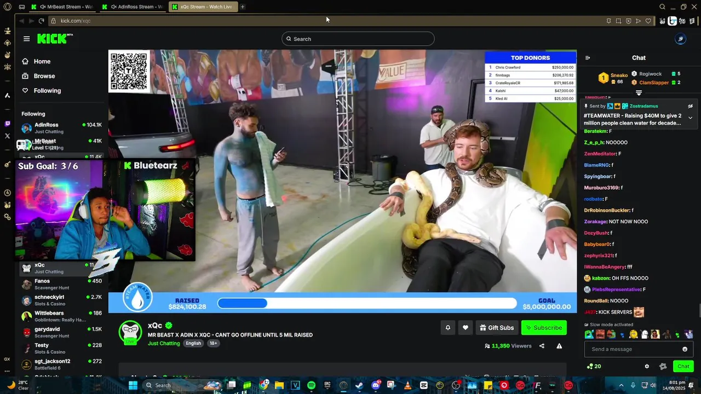
Task: Open Fanos channel in Following list
Action: tap(62, 285)
